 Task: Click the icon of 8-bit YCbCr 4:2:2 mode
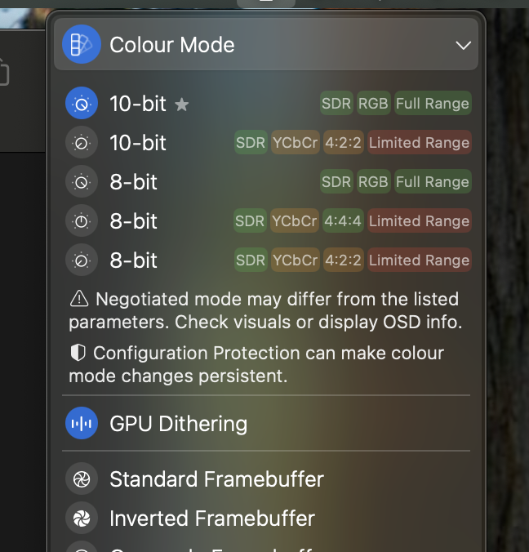tap(82, 260)
